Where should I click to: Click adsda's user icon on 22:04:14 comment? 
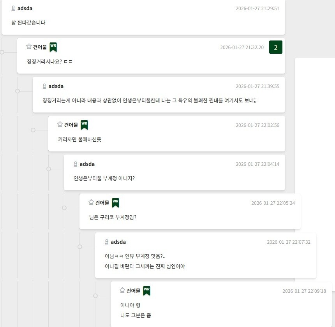(x=76, y=164)
